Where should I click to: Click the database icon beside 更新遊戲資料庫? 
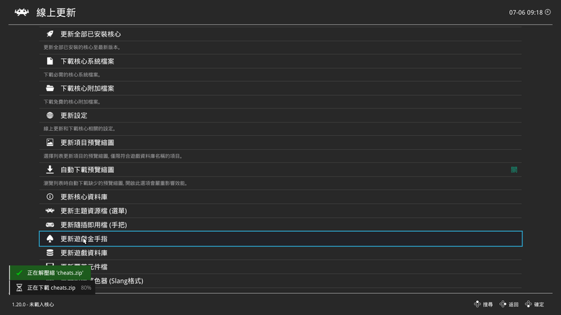(x=50, y=253)
